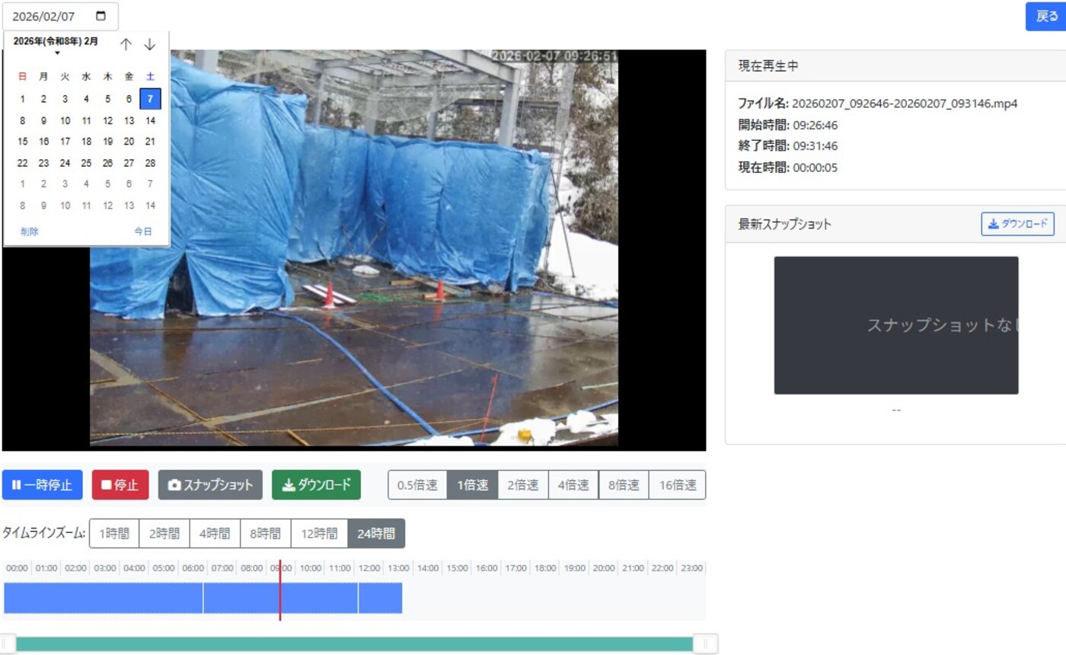The height and width of the screenshot is (655, 1066).
Task: Go to previous month with up arrow
Action: (126, 45)
